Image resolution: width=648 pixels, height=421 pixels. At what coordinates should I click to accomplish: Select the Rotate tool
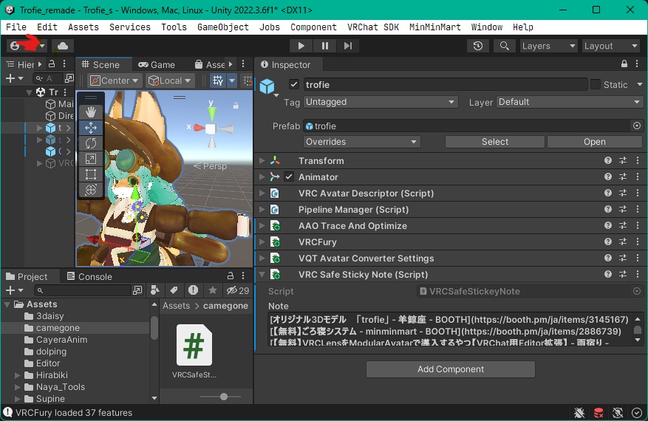click(91, 143)
